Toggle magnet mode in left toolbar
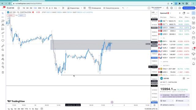Viewport: 196px width, 110px height. coord(3,55)
